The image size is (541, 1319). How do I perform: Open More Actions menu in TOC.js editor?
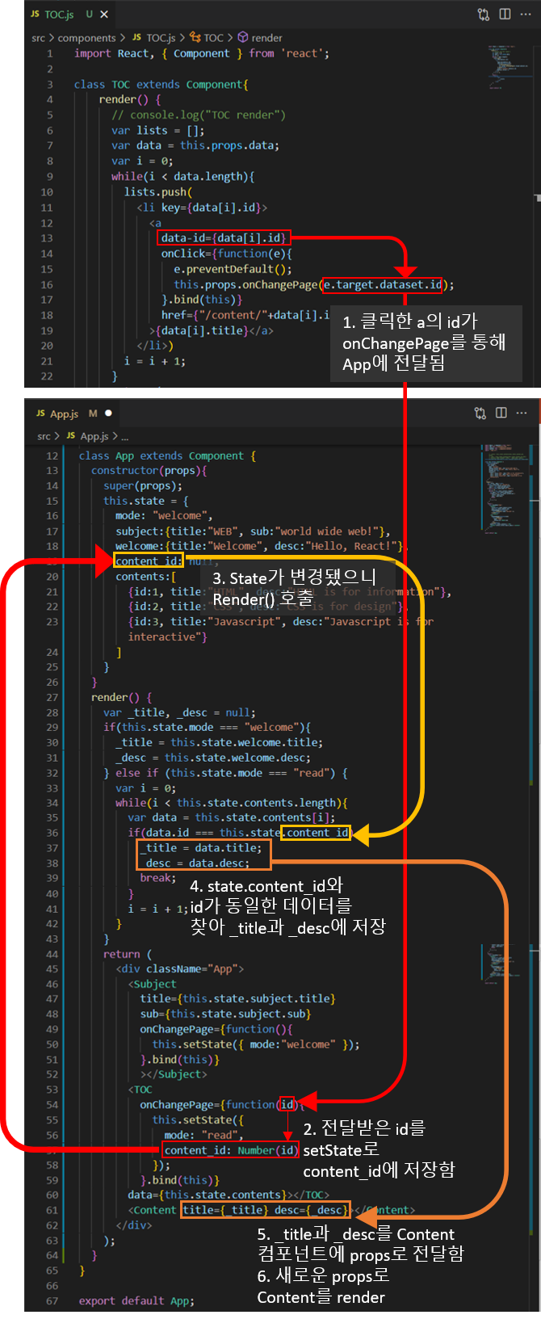coord(525,15)
